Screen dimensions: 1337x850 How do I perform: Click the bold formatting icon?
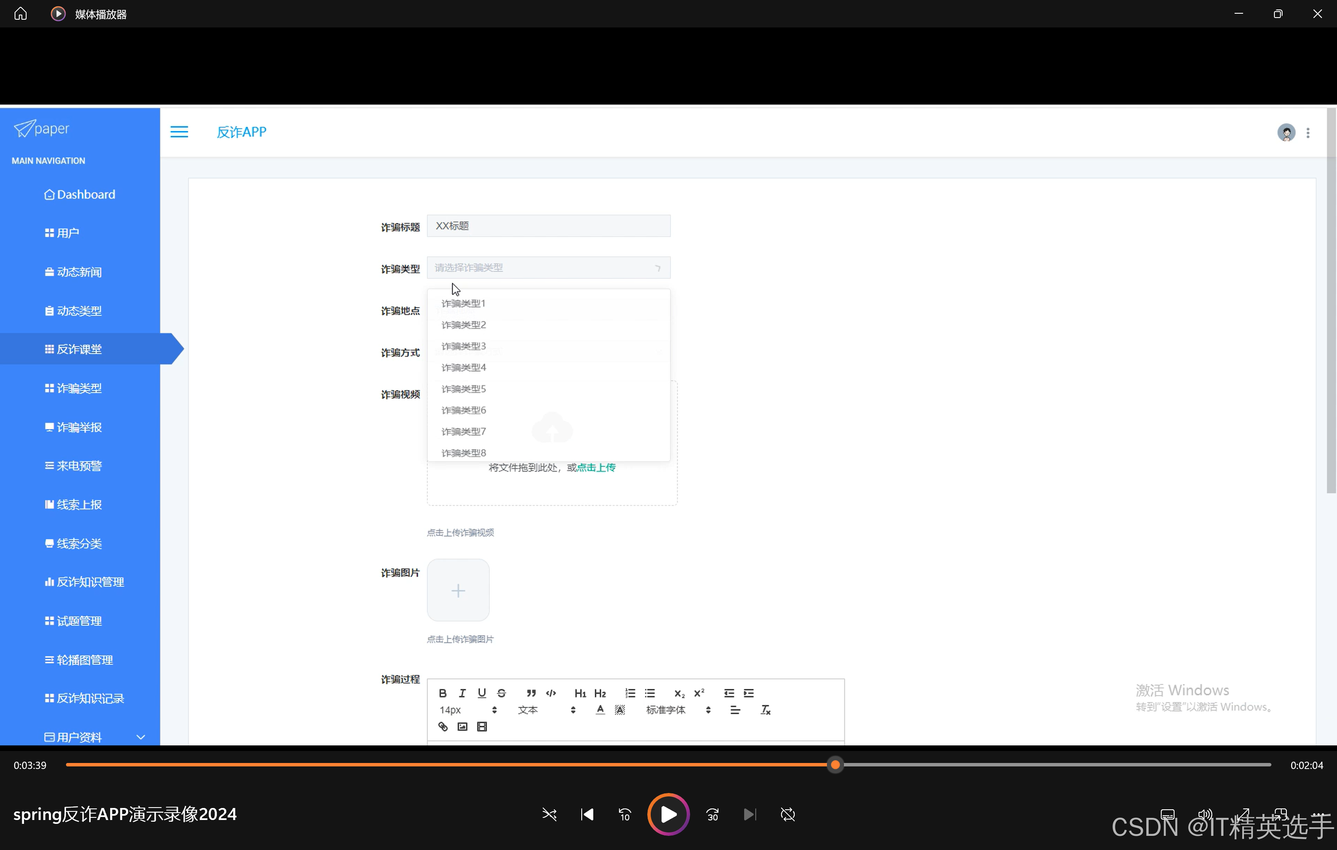click(x=442, y=693)
